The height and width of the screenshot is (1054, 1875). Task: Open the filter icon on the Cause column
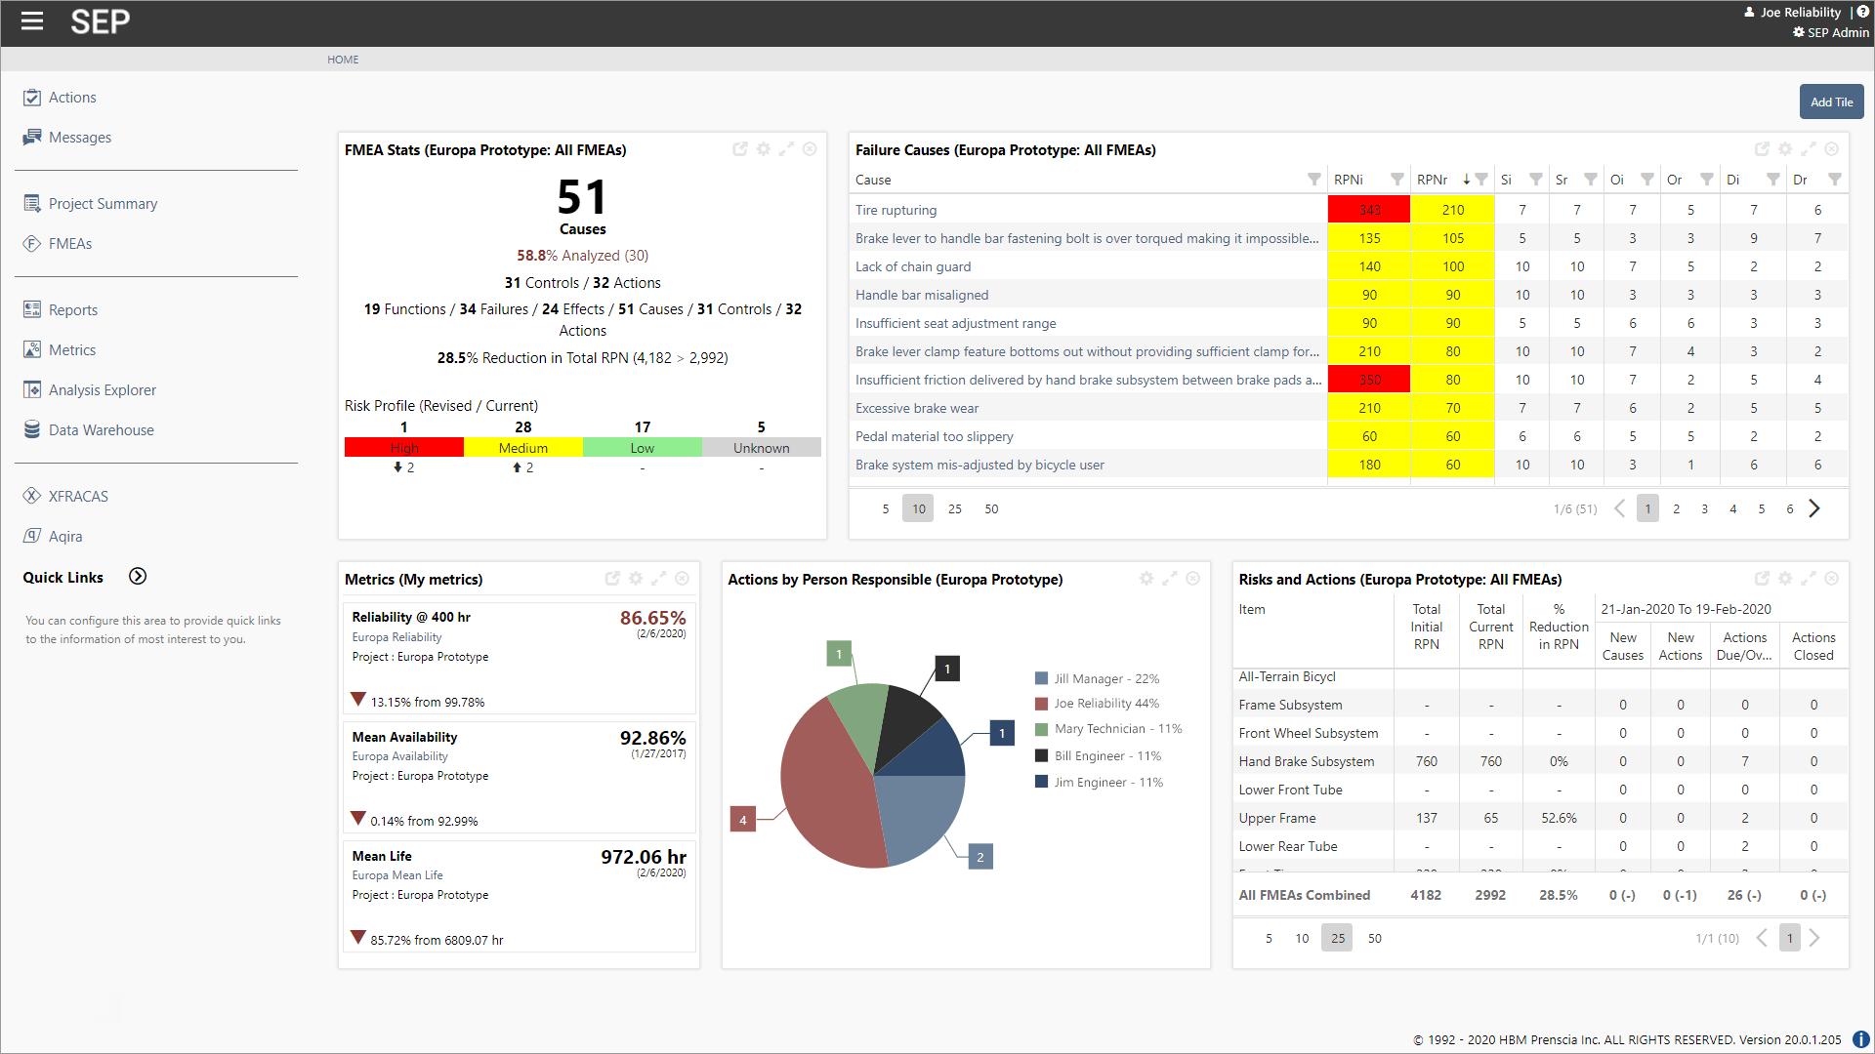(1312, 180)
